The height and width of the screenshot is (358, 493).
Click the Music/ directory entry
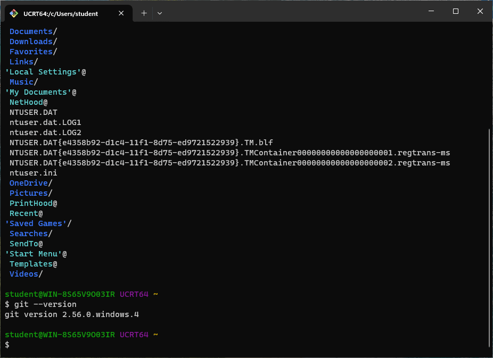coord(23,82)
